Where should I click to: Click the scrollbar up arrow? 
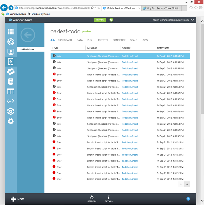tap(202, 21)
